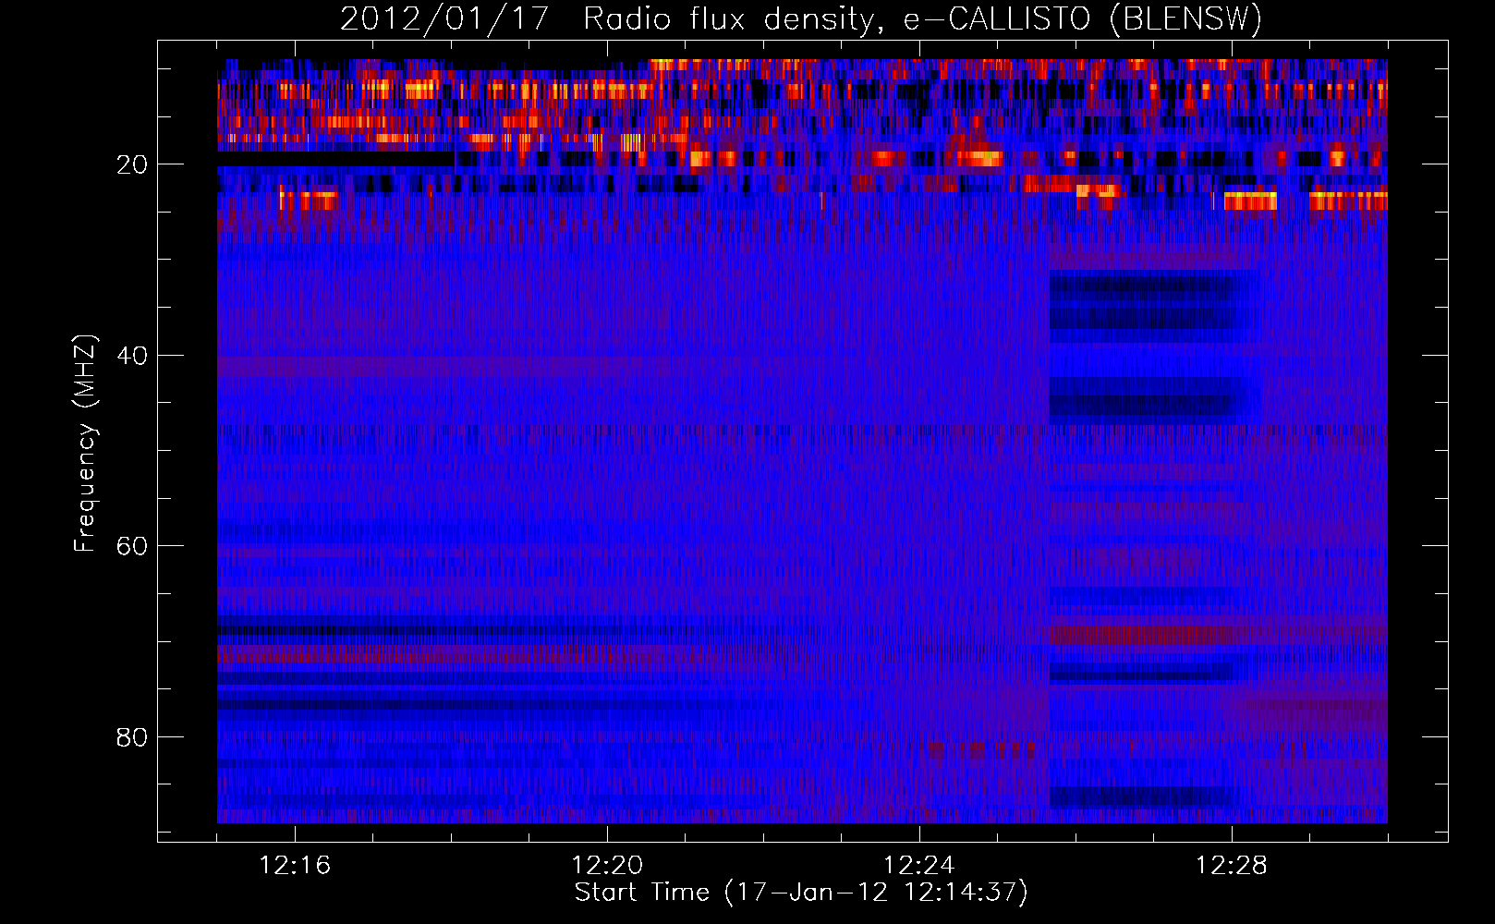Click the 'Frequency (MHZ)' axis label
The width and height of the screenshot is (1495, 924).
pyautogui.click(x=85, y=444)
